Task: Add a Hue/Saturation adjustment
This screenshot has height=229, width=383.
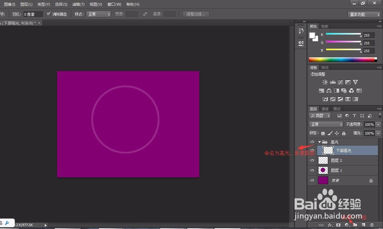Action: coord(321,91)
